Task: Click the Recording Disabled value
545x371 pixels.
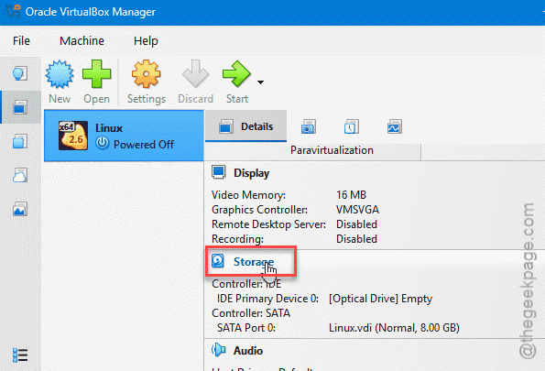Action: [x=356, y=239]
